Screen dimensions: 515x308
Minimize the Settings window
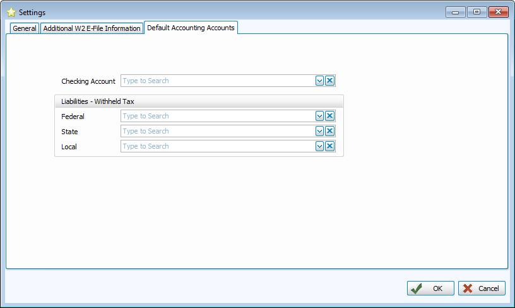pyautogui.click(x=456, y=12)
